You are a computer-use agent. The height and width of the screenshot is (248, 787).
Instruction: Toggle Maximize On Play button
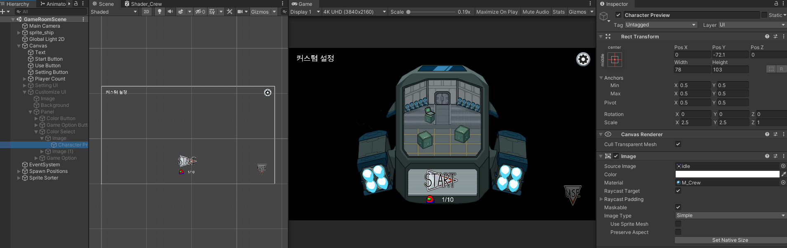tap(497, 12)
